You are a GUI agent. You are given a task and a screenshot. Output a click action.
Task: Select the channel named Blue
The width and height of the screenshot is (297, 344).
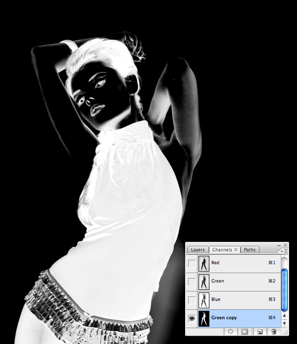[216, 299]
